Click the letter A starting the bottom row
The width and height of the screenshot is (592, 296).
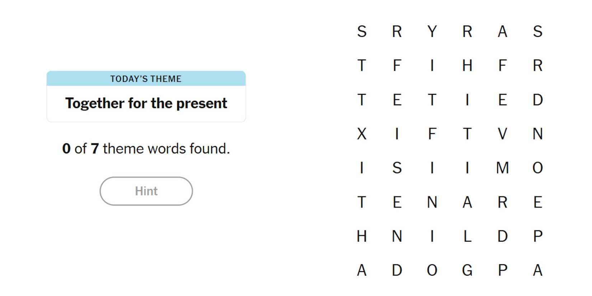[362, 270]
